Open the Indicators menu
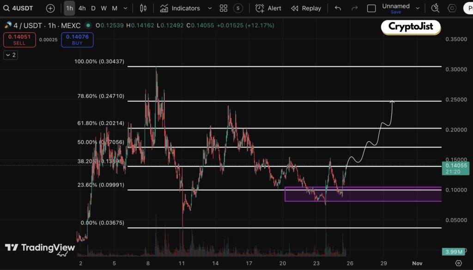Image resolution: width=473 pixels, height=270 pixels. tap(180, 8)
